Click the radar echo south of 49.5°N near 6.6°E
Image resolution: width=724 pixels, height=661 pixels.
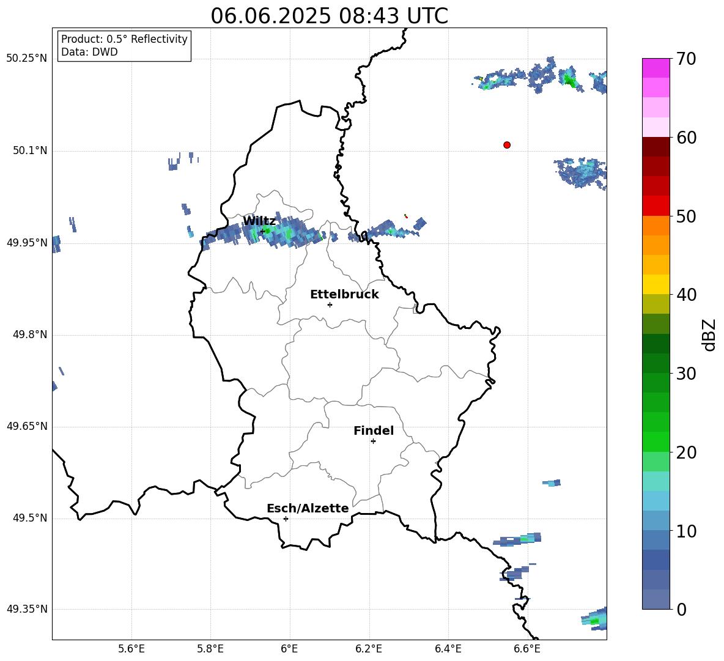517,539
